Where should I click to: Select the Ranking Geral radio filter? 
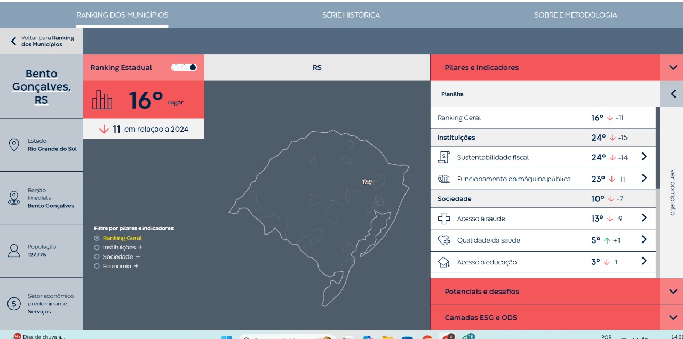pos(97,238)
